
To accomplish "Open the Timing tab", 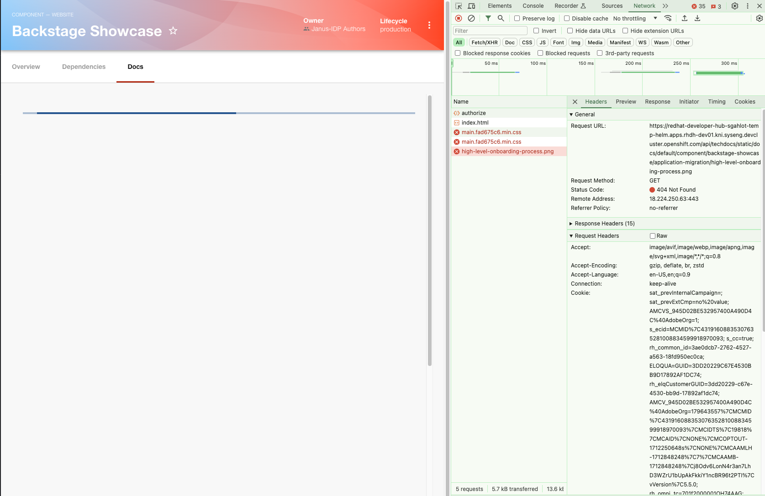I will (x=717, y=102).
